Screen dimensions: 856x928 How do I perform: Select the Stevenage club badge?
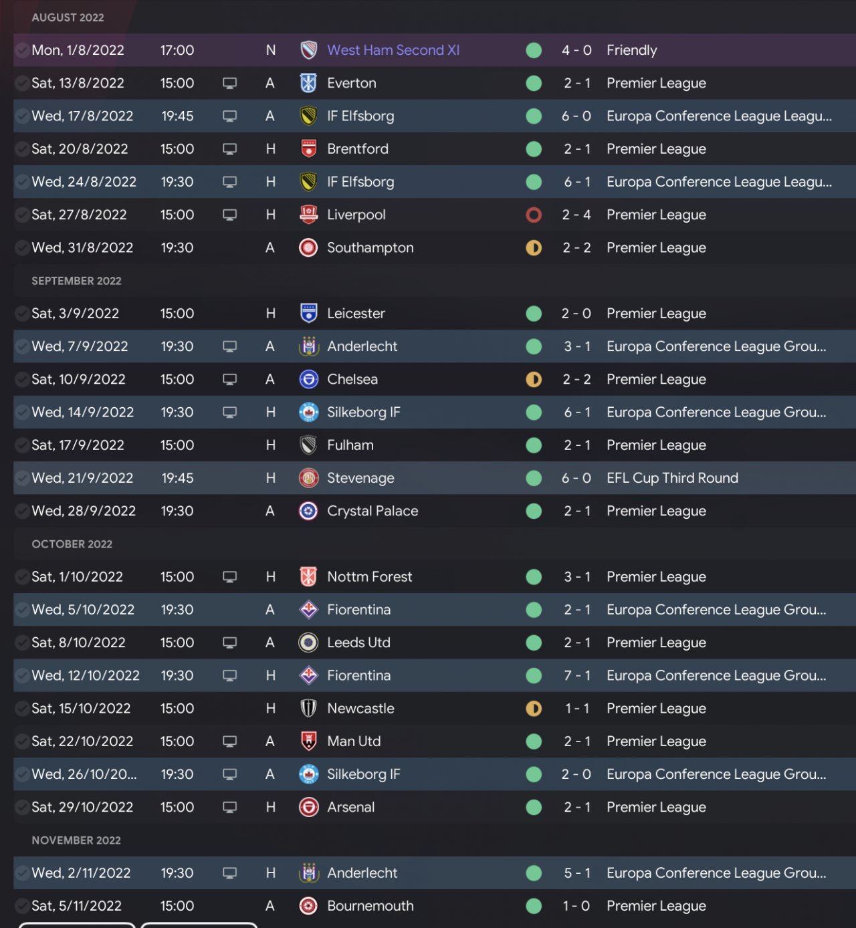tap(308, 478)
